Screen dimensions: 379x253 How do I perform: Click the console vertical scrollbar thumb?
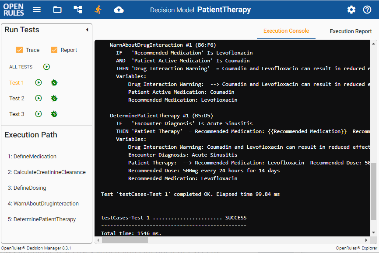(x=373, y=196)
